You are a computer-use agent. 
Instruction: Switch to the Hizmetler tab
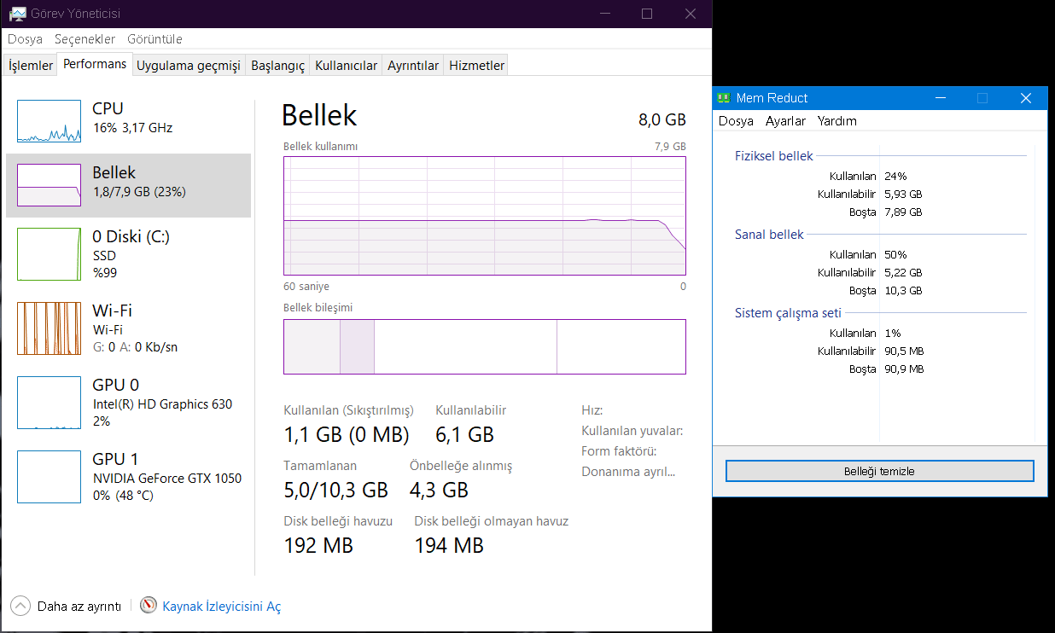point(476,66)
